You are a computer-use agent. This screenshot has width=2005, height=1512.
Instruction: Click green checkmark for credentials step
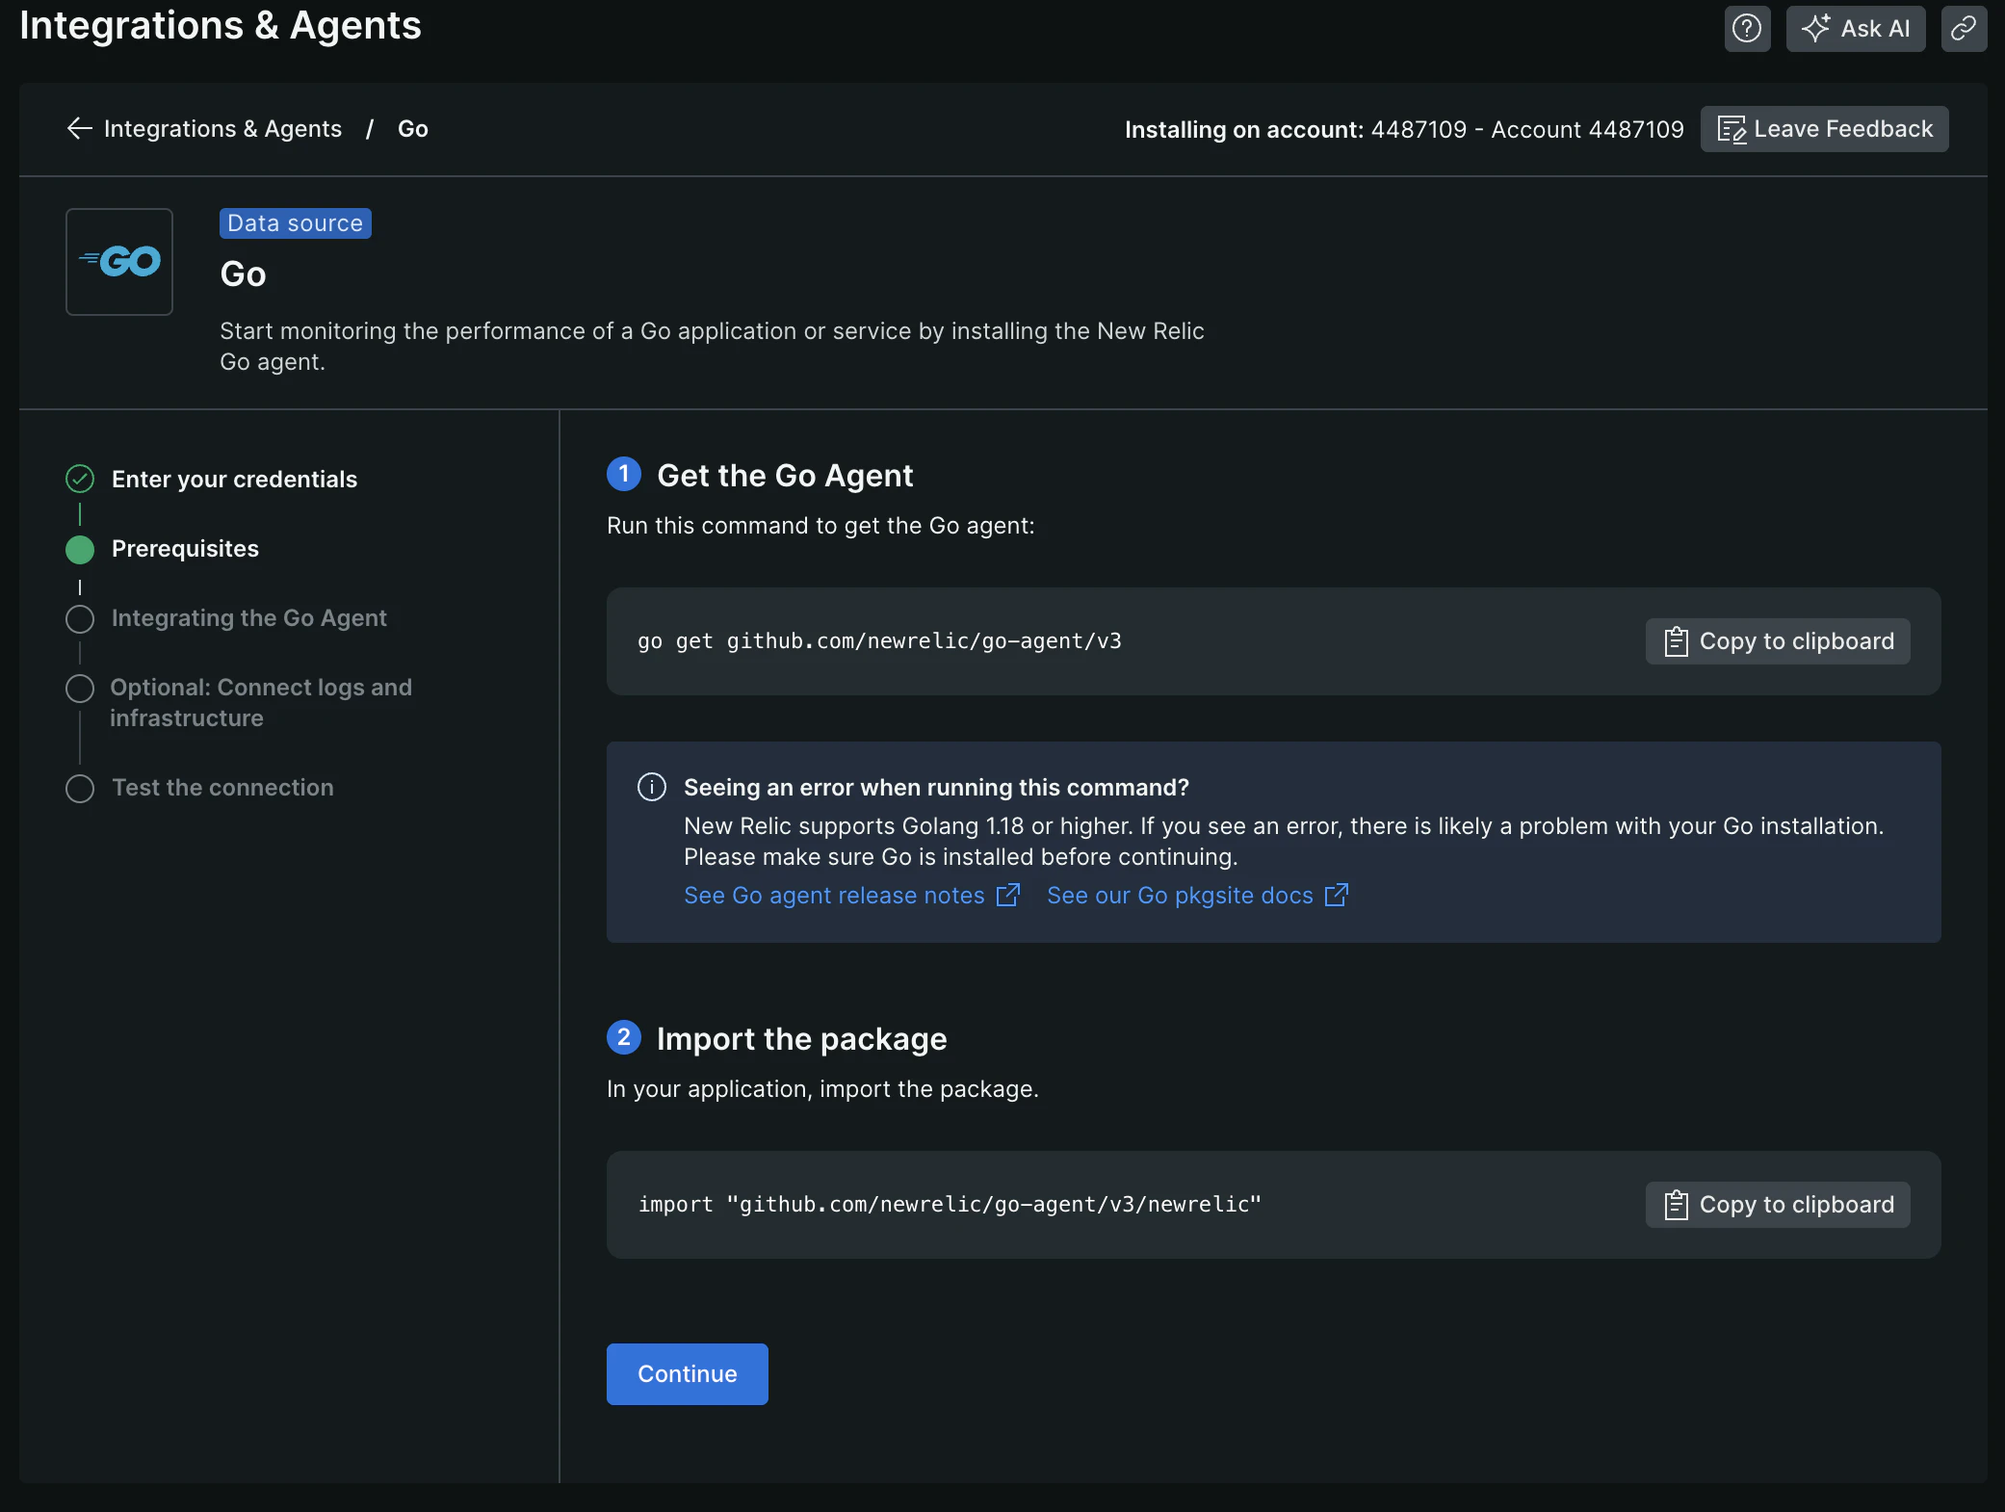[80, 479]
